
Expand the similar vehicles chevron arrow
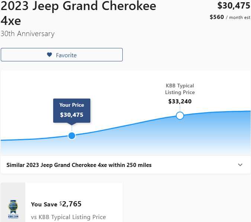click(x=240, y=165)
